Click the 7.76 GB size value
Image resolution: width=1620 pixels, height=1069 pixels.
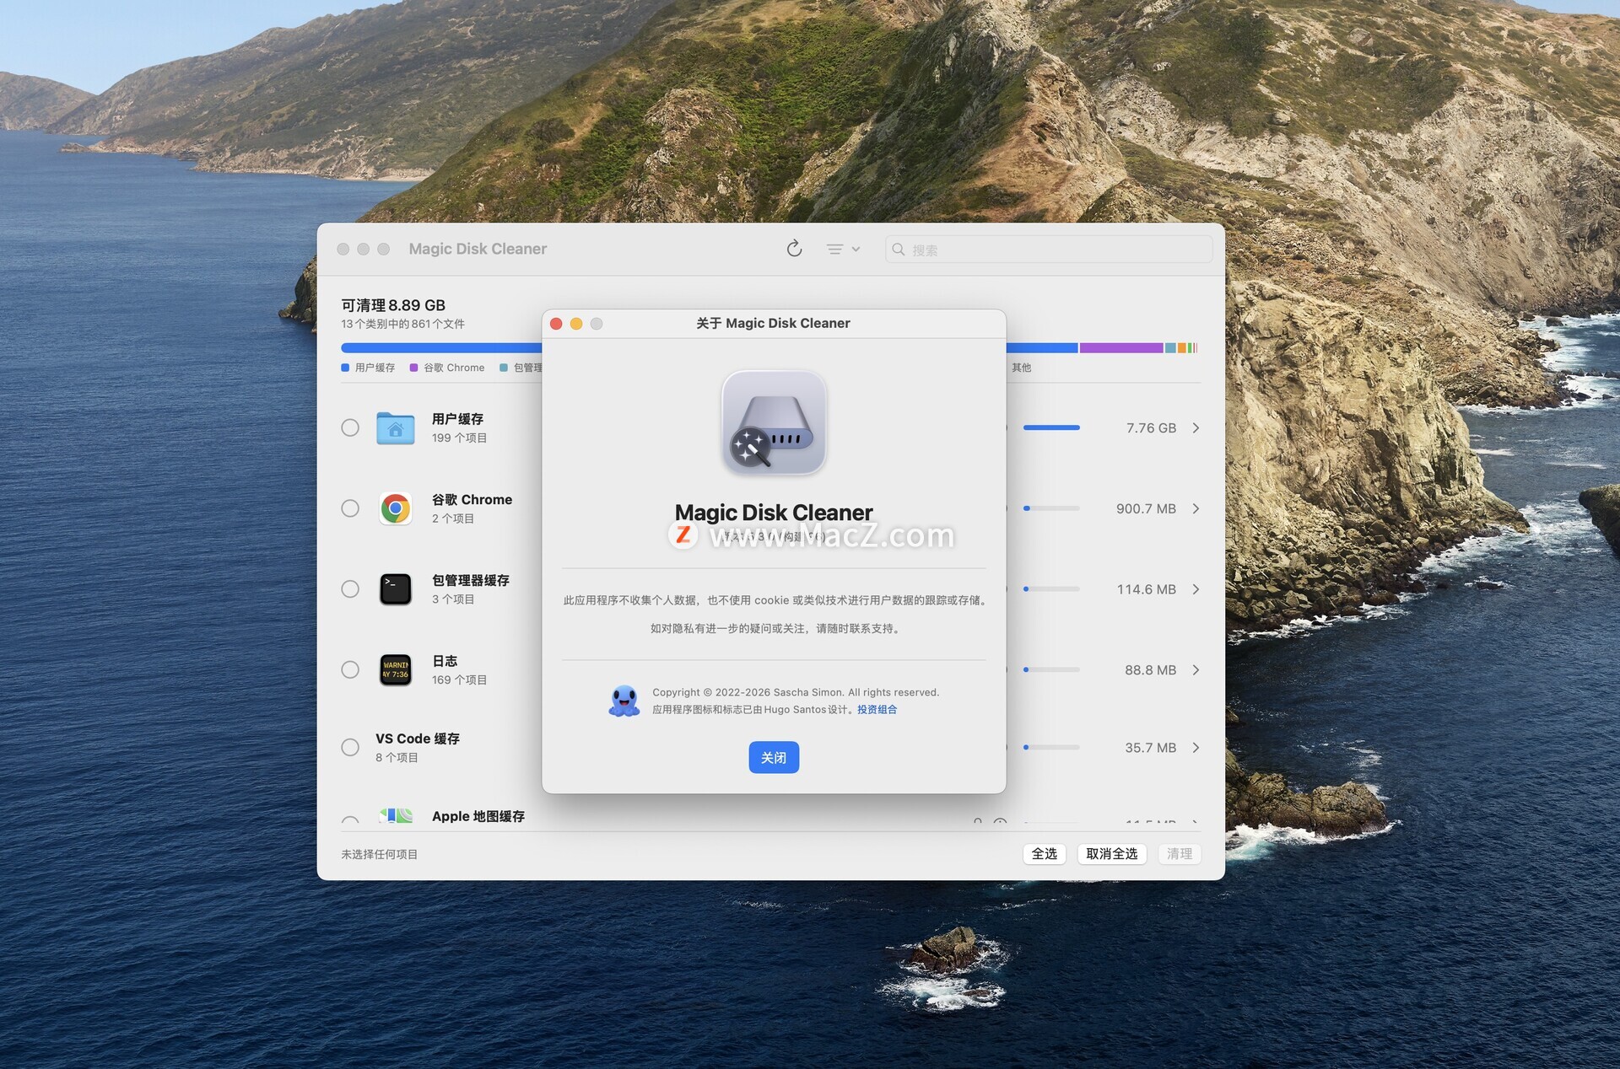tap(1151, 428)
